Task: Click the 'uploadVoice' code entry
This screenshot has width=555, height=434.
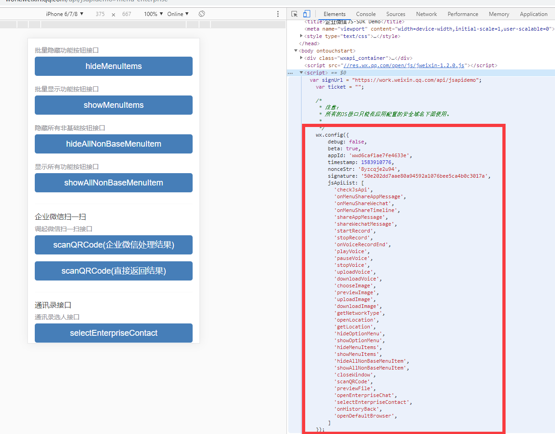Action: [355, 272]
